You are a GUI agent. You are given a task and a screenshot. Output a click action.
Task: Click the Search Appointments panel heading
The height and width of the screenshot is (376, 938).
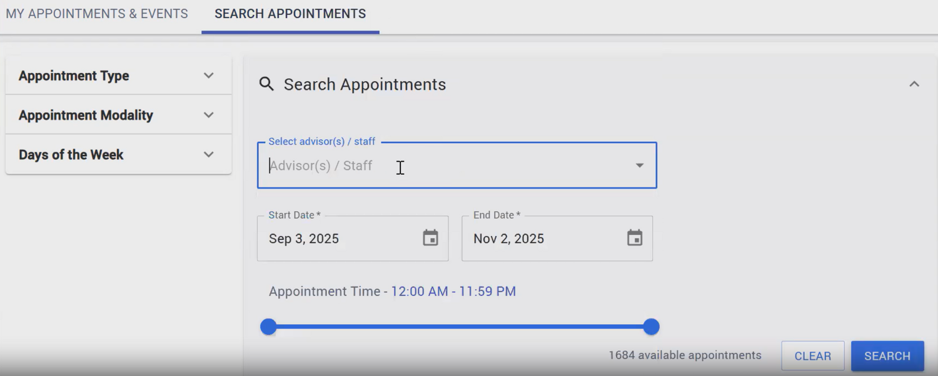pyautogui.click(x=365, y=84)
